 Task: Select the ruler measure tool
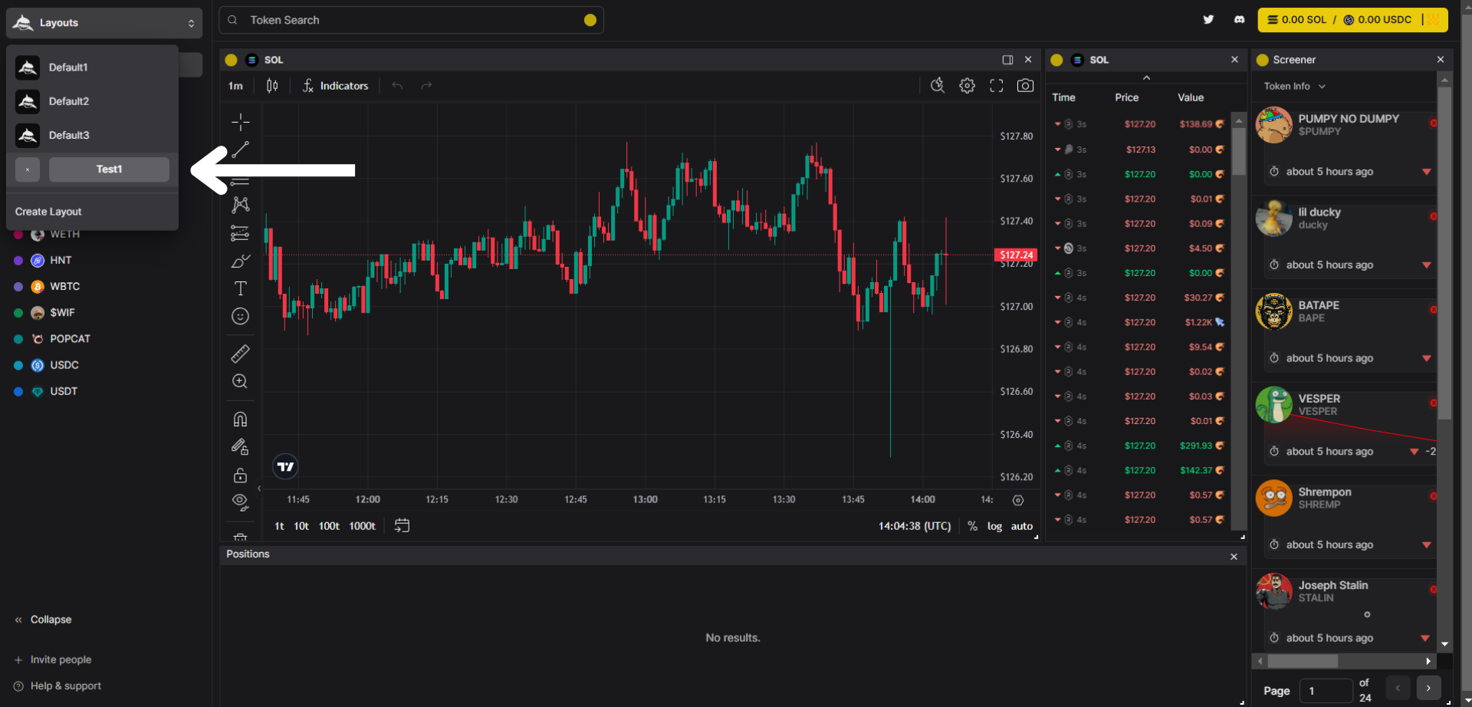pyautogui.click(x=240, y=353)
